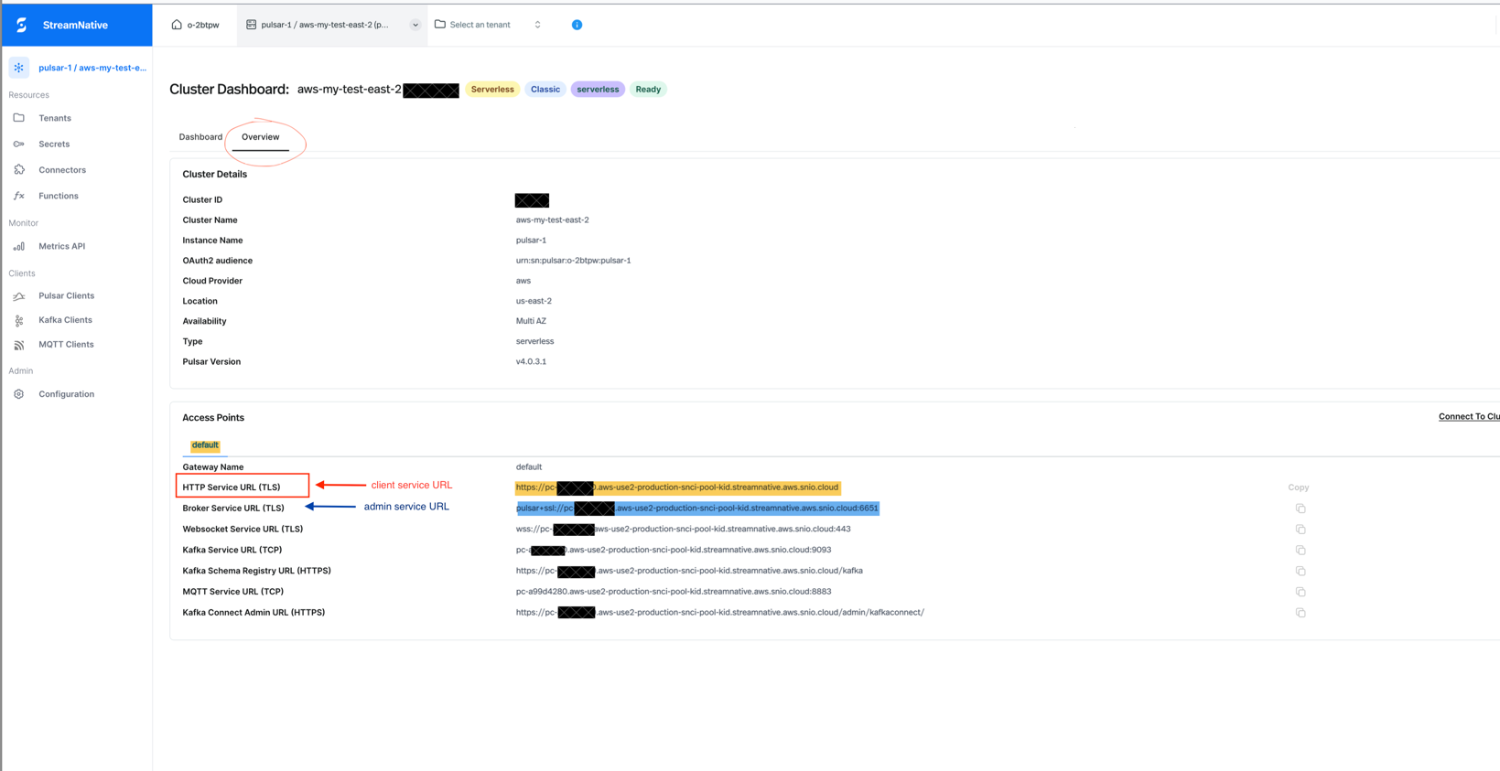Click the Configuration gear icon
Viewport: 1500px width, 771px height.
[19, 394]
